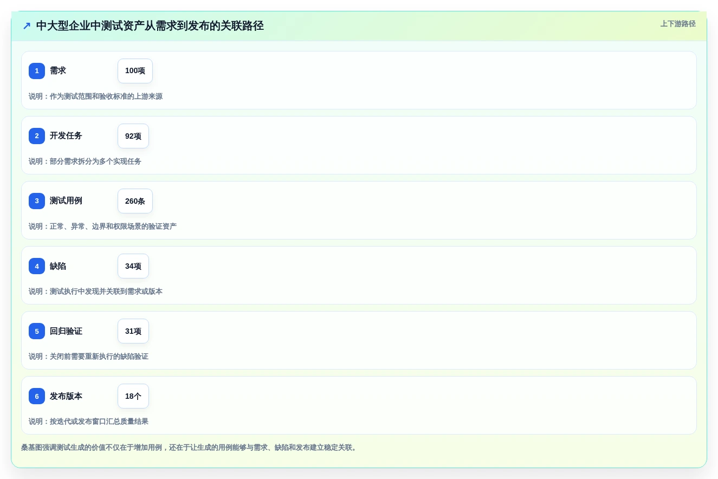Click the 34项 value chip

133,266
